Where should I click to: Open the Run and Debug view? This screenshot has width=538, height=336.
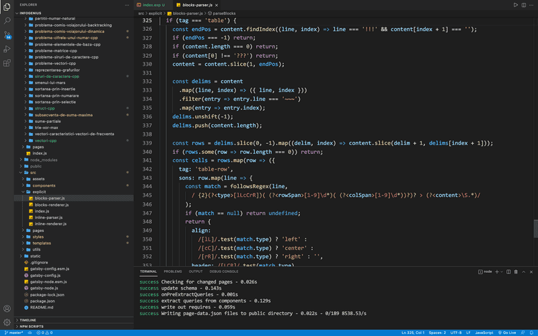point(7,49)
